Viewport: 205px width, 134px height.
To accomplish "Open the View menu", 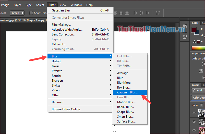I will tap(63, 5).
